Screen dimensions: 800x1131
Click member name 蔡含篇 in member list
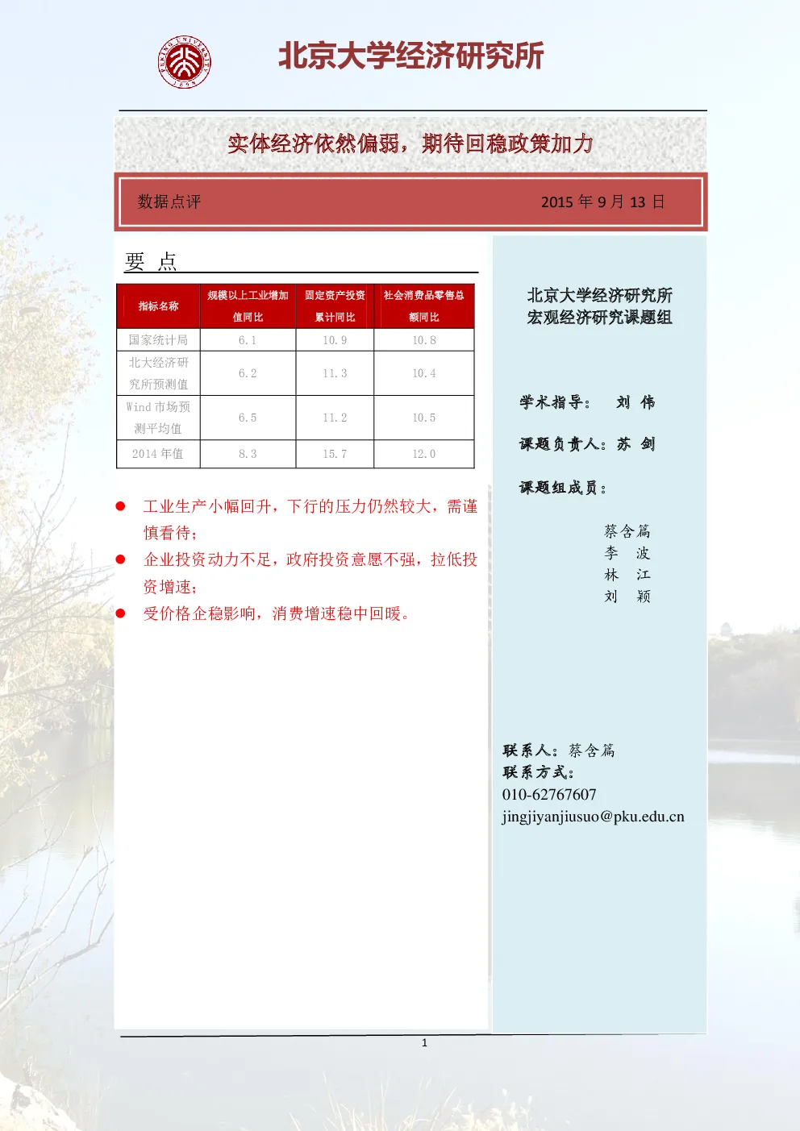click(x=627, y=530)
